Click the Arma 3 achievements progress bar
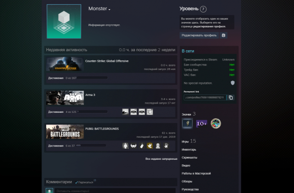Screen dimensions: 294x193 92,111
